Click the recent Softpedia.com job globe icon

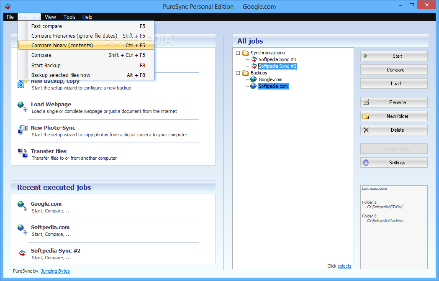[x=23, y=230]
